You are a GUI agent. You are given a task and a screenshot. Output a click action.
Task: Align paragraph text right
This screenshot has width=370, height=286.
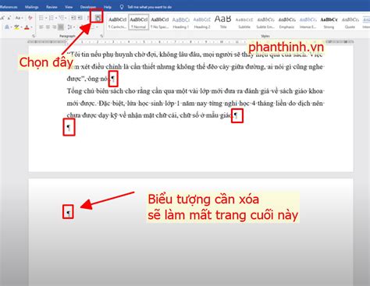tap(54, 27)
